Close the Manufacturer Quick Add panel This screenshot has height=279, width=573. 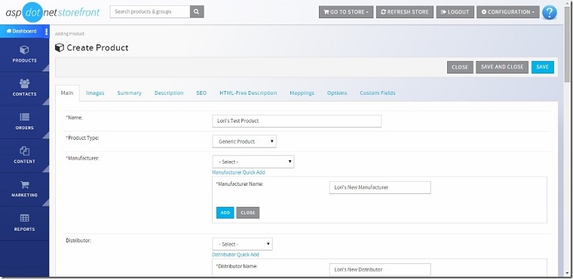[248, 213]
